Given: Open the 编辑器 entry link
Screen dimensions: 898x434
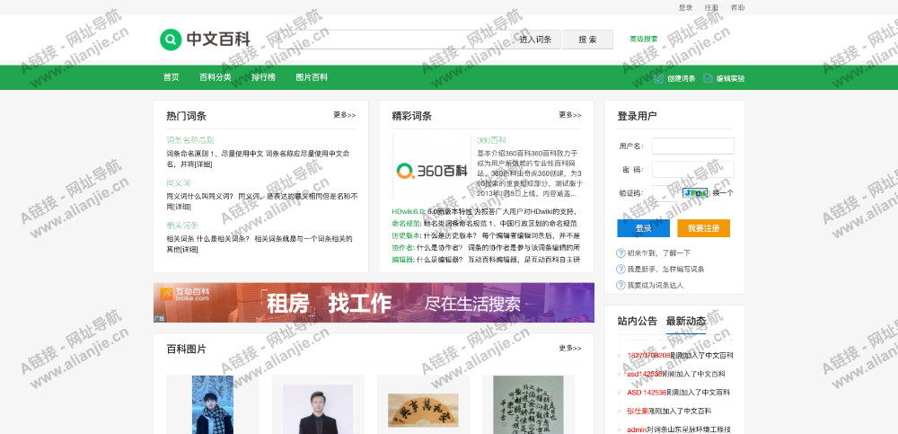Looking at the screenshot, I should click(402, 260).
